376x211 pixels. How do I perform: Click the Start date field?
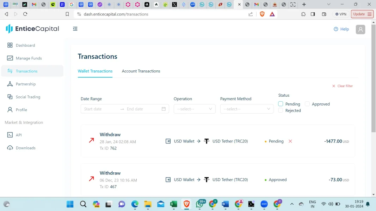click(100, 109)
